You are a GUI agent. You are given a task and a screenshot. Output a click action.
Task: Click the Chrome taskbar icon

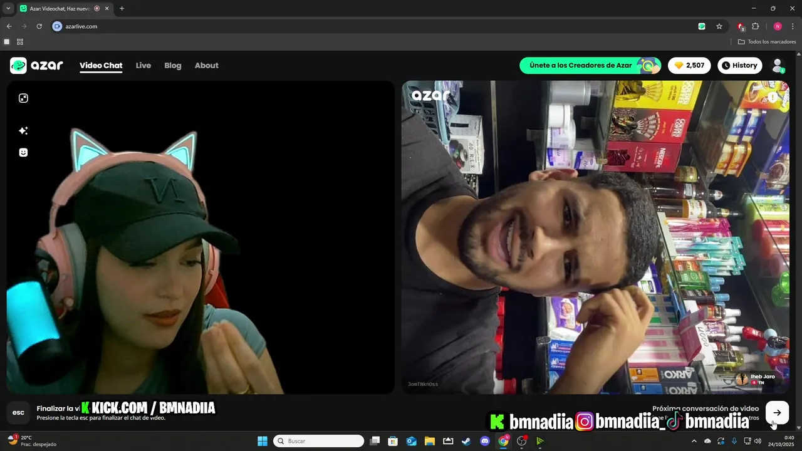pyautogui.click(x=503, y=441)
